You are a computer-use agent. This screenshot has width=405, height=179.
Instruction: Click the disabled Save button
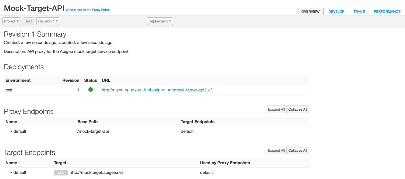(x=29, y=21)
